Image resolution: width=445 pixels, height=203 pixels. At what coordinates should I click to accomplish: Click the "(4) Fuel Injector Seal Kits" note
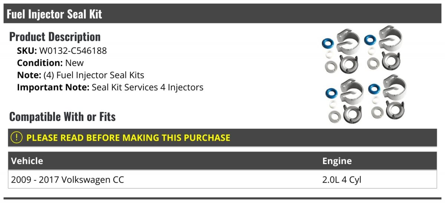pyautogui.click(x=94, y=75)
